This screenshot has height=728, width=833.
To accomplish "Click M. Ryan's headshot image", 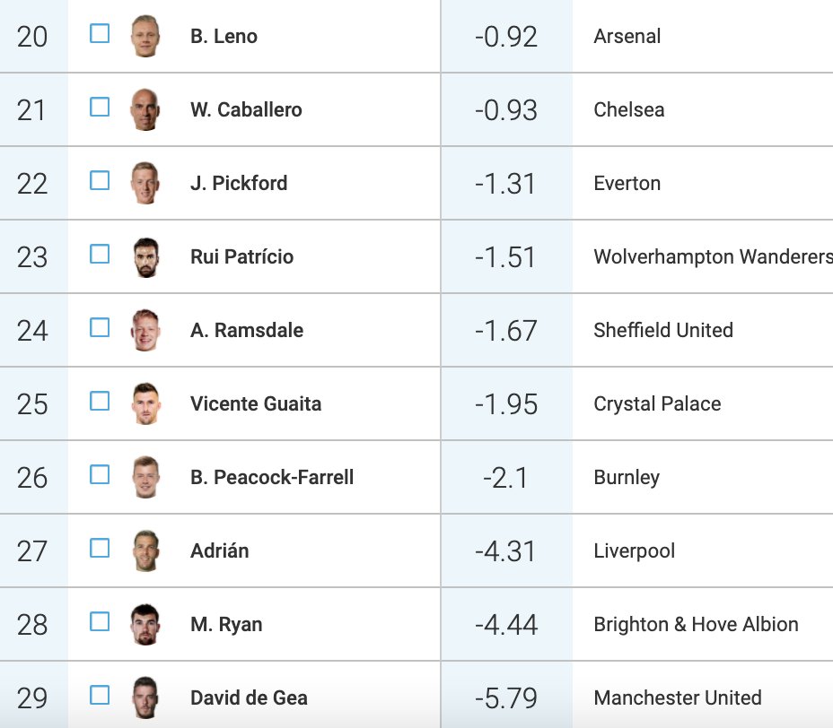I will click(x=145, y=625).
